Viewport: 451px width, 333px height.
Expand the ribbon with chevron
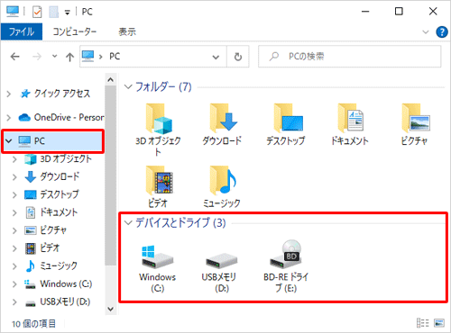coord(426,31)
